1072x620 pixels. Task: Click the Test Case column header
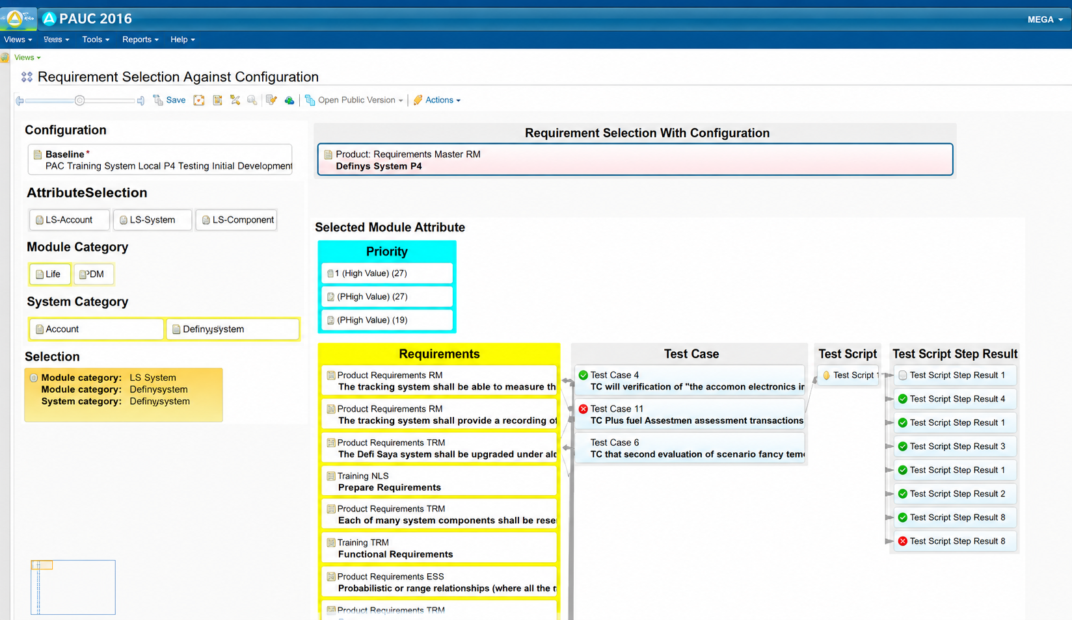click(x=691, y=354)
